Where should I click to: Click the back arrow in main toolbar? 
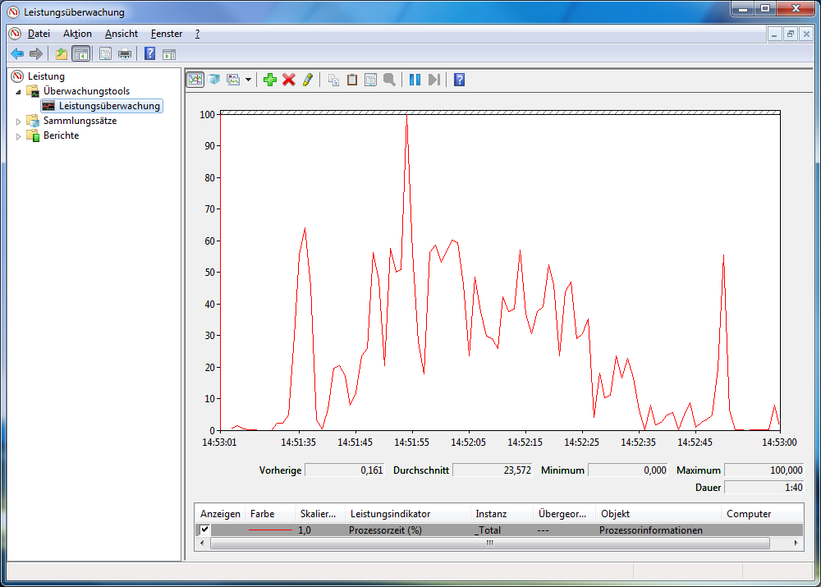17,54
